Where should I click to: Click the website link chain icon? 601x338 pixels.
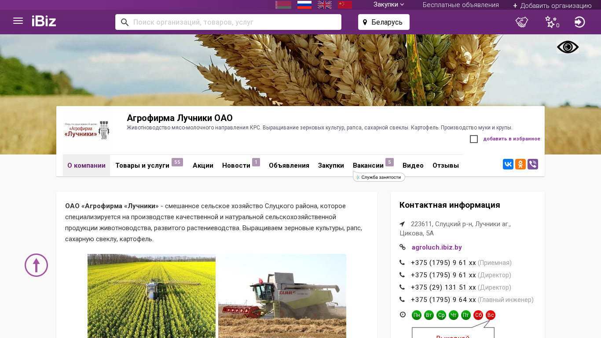pyautogui.click(x=403, y=247)
